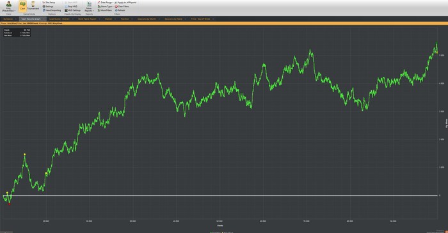
Task: Click the disabled Start HUD item
Action: [71, 3]
